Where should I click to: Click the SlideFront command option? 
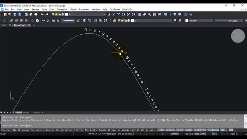point(200,130)
